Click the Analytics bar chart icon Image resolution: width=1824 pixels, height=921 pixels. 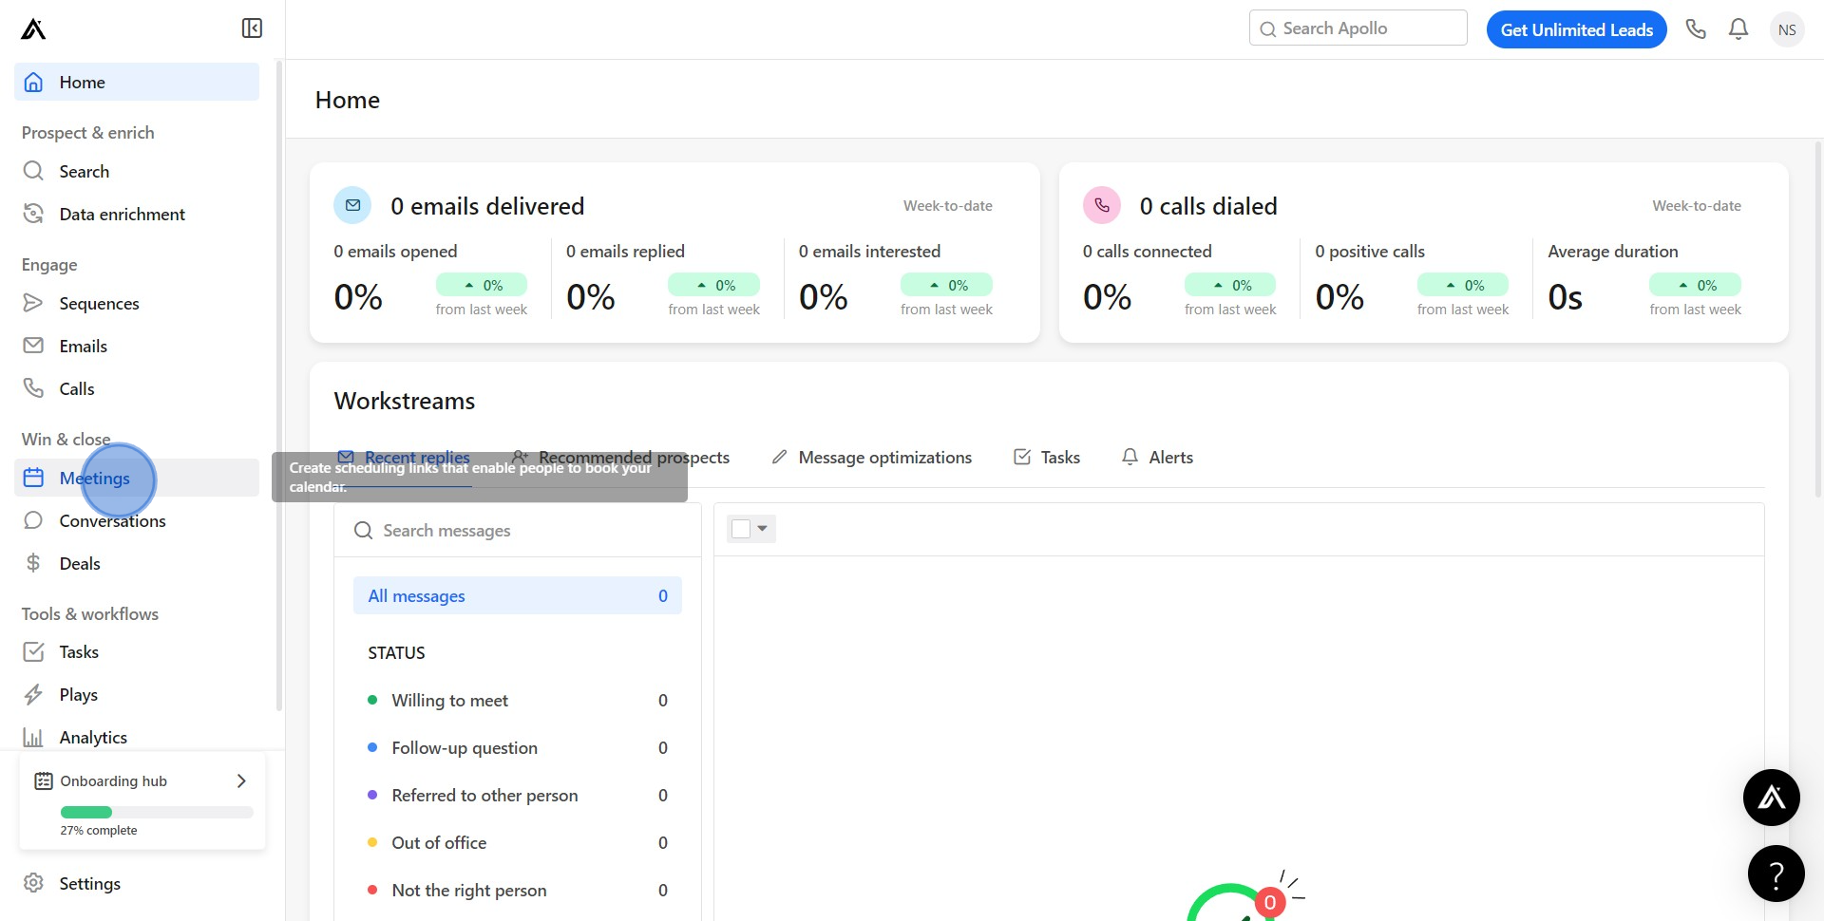(33, 737)
